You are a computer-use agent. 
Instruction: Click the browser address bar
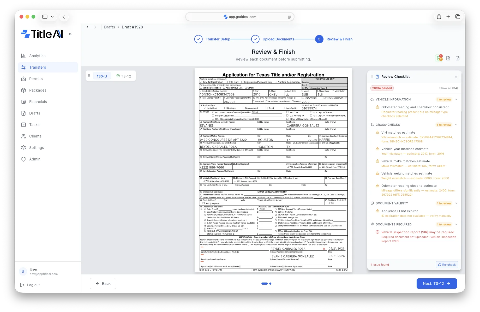pos(240,17)
